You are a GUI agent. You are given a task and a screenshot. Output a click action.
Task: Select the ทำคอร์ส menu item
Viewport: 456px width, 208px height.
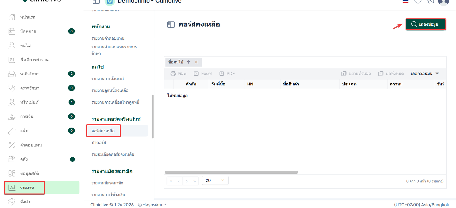(99, 143)
